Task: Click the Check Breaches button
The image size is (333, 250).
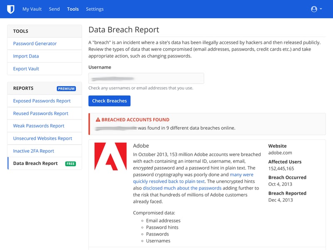Action: (109, 101)
